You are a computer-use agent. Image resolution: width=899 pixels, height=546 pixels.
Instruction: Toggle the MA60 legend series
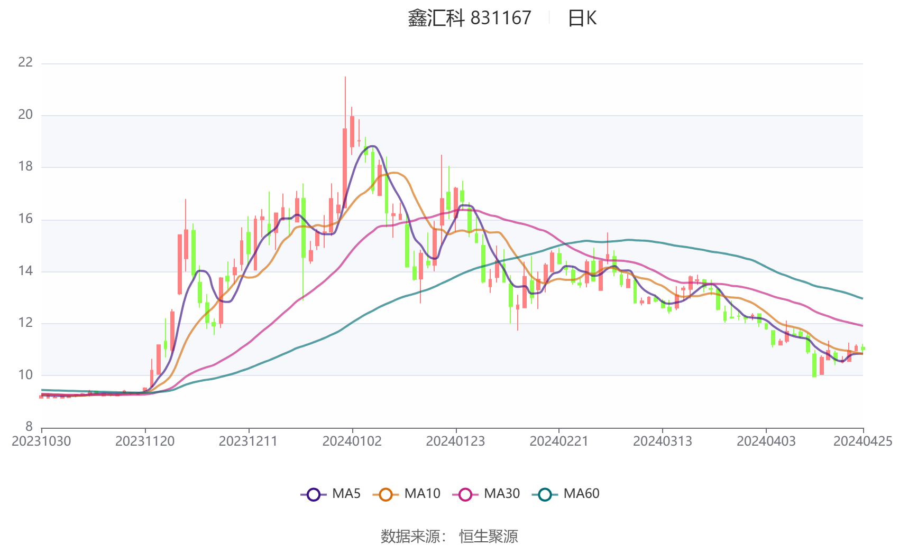(x=566, y=494)
